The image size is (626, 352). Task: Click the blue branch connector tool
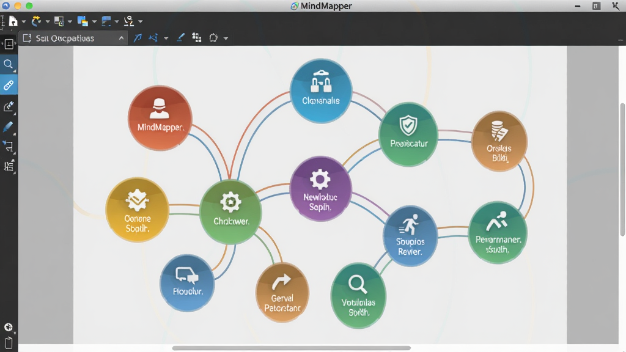tap(153, 38)
